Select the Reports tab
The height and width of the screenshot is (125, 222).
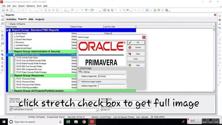pyautogui.click(x=22, y=19)
